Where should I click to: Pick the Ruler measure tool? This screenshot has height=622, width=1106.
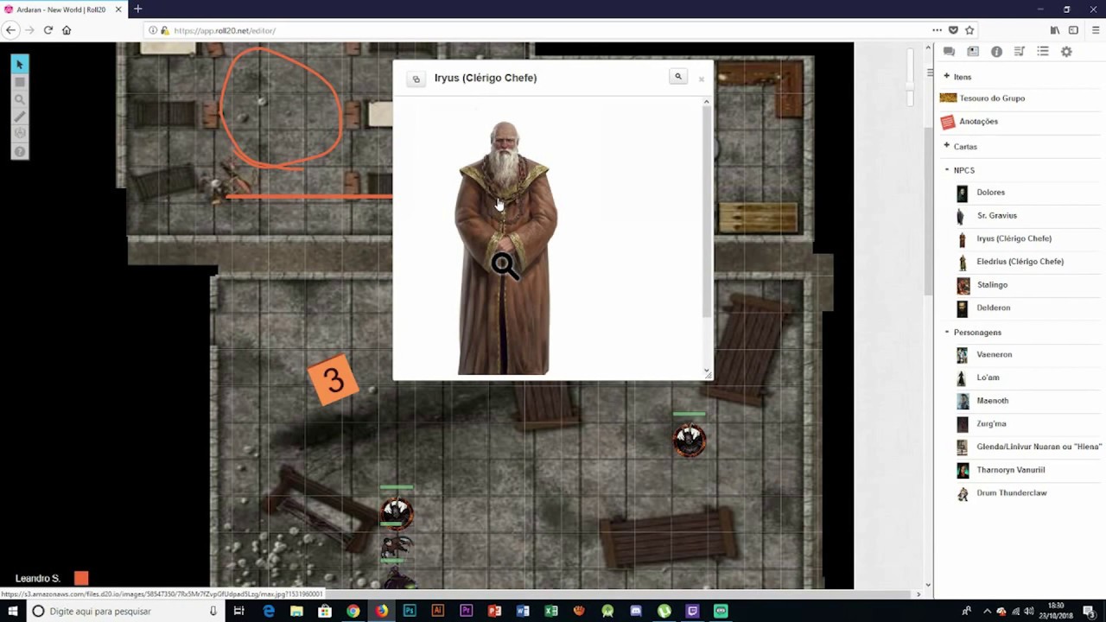(x=19, y=117)
